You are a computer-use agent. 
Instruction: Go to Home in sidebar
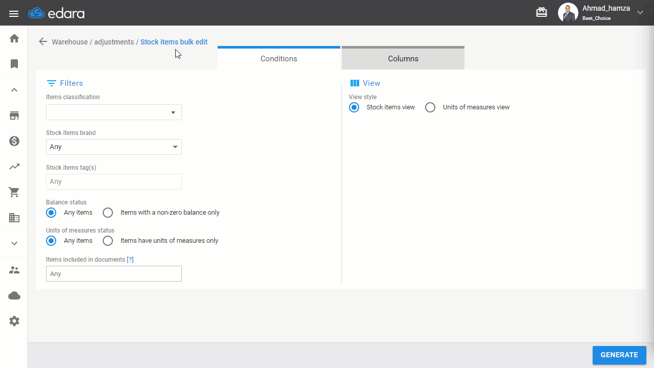(x=14, y=38)
